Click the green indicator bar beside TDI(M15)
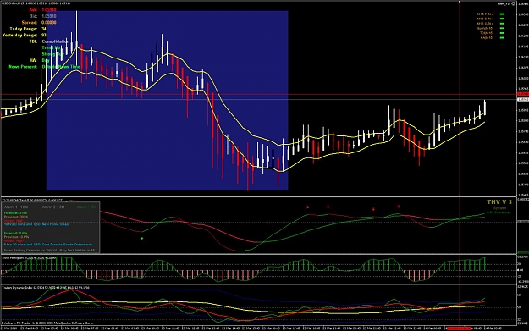Viewport: 529px width, 331px height. pyautogui.click(x=502, y=33)
